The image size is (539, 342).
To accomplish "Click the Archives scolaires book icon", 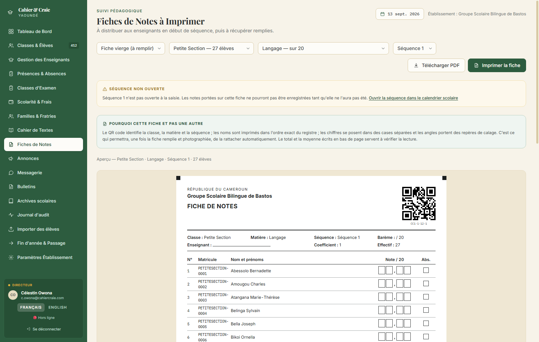I will tap(11, 201).
